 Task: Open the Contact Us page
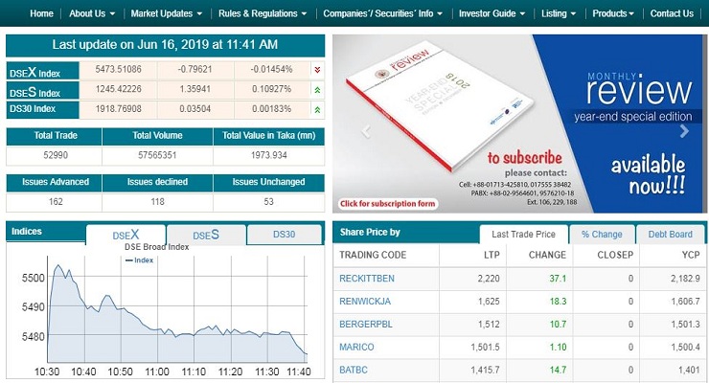pos(672,13)
